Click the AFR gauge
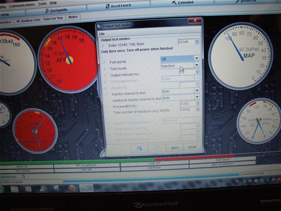Image resolution: width=281 pixels, height=211 pixels. point(67,59)
